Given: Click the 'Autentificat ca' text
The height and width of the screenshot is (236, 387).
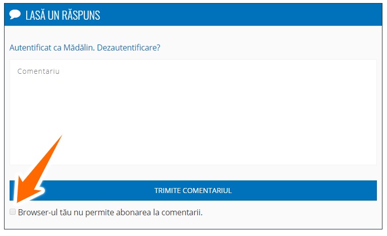Looking at the screenshot, I should pyautogui.click(x=35, y=48).
